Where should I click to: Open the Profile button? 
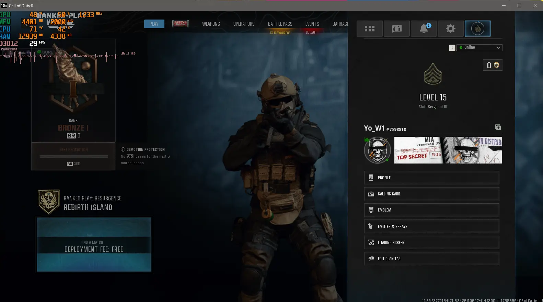pos(431,178)
